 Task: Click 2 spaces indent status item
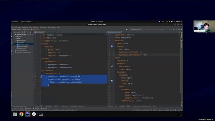click(x=160, y=110)
